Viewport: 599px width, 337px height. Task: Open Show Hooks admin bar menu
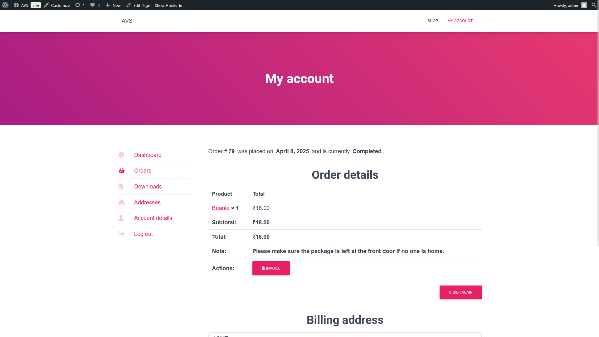pos(168,5)
